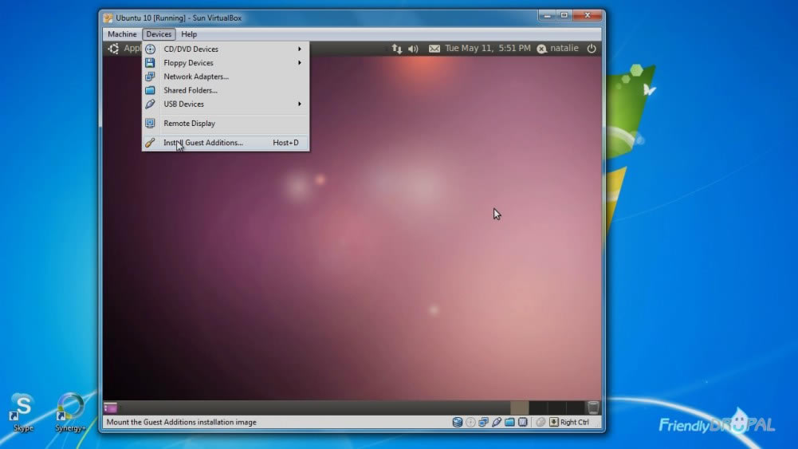The image size is (798, 449).
Task: Click the CD/DVD status bar indicator
Action: point(470,422)
